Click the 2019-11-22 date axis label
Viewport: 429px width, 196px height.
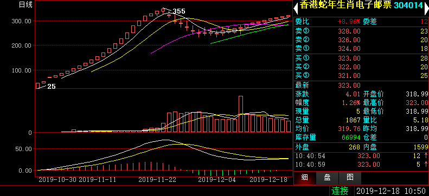click(157, 180)
